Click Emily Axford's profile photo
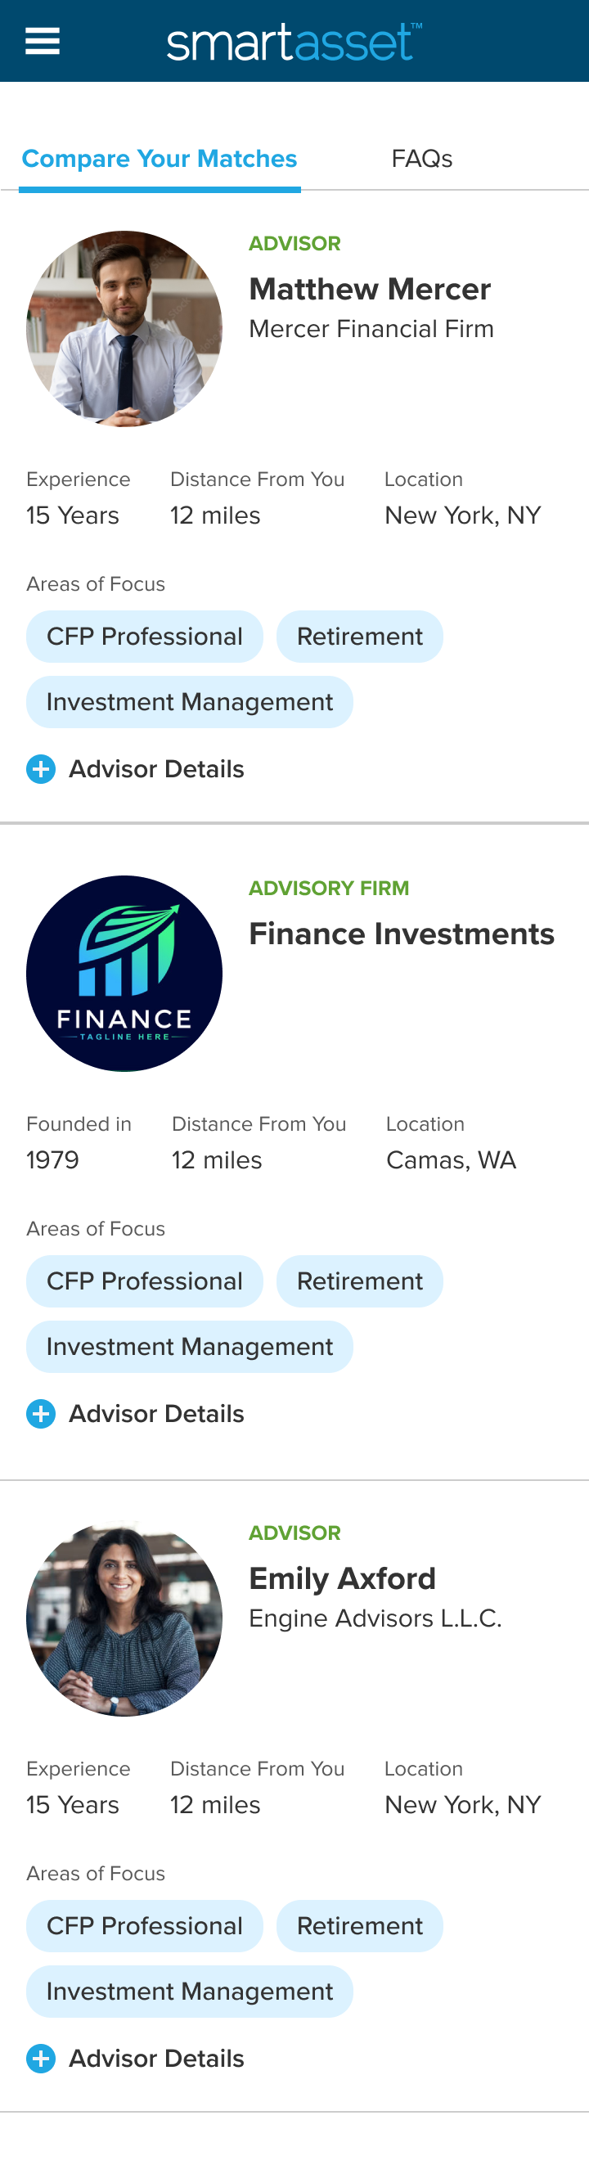This screenshot has height=2165, width=589. [124, 1618]
